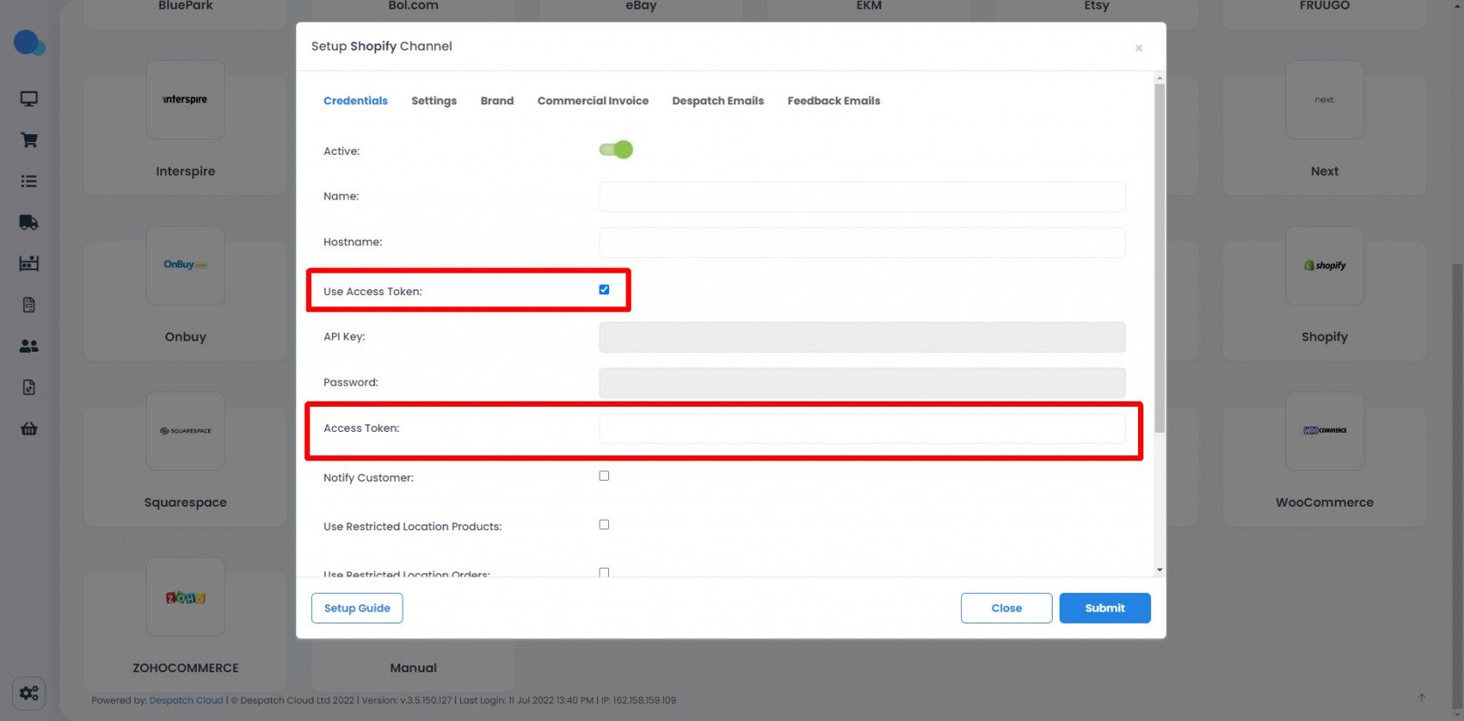Click the Hostname input field
This screenshot has height=721, width=1464.
(x=862, y=242)
